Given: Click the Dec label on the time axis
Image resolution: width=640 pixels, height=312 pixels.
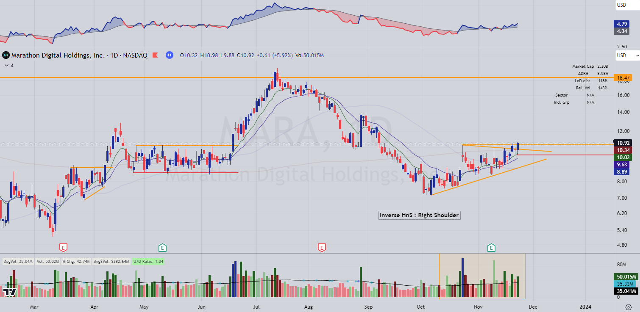Looking at the screenshot, I should (x=533, y=306).
